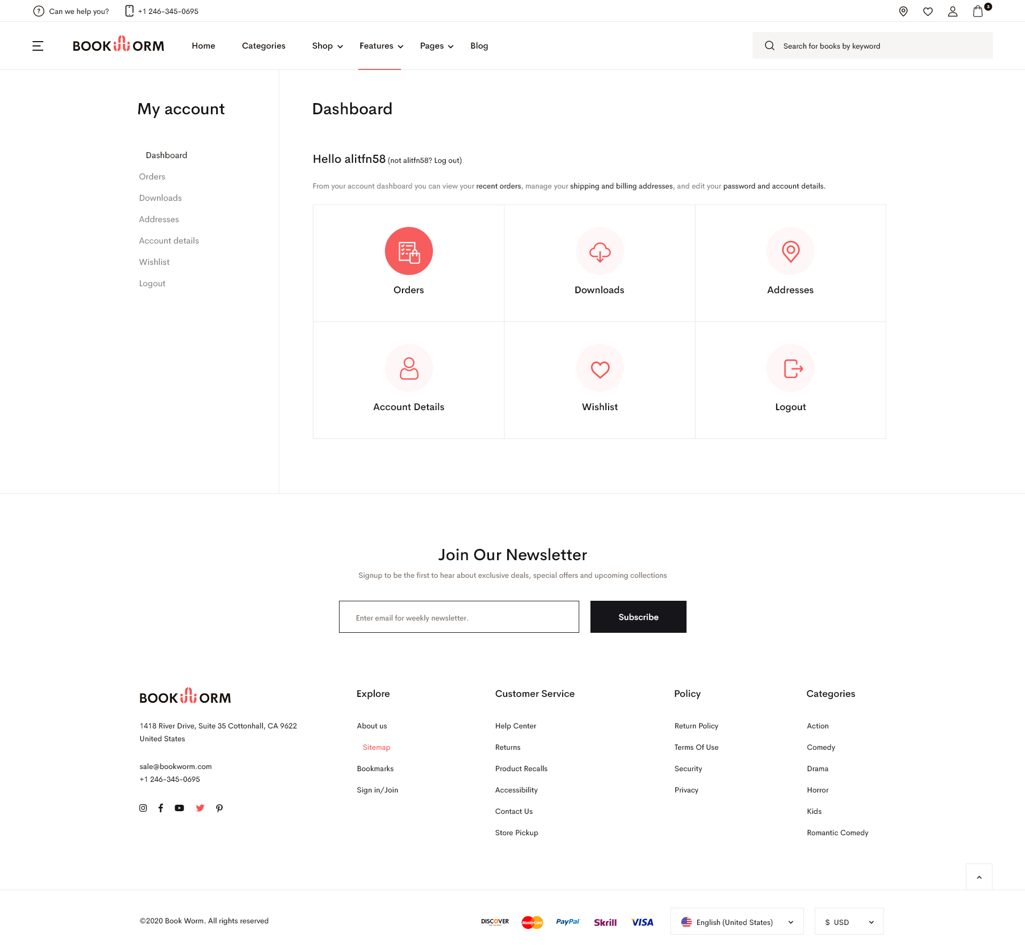Click the store location pin icon in header
The width and height of the screenshot is (1025, 950).
(903, 11)
